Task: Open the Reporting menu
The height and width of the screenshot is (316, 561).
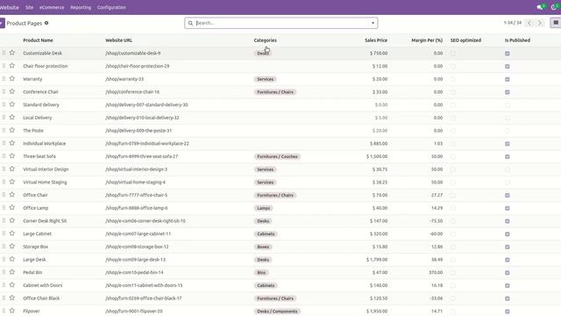Action: click(81, 7)
